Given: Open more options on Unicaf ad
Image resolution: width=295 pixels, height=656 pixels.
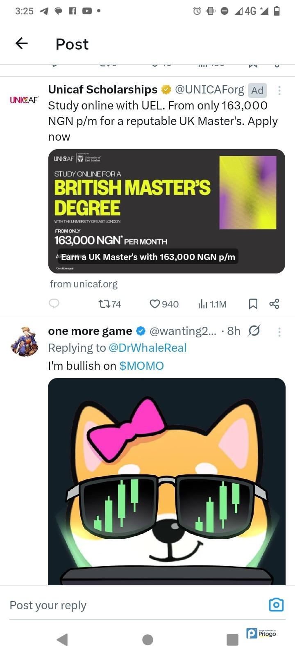Looking at the screenshot, I should [x=279, y=91].
